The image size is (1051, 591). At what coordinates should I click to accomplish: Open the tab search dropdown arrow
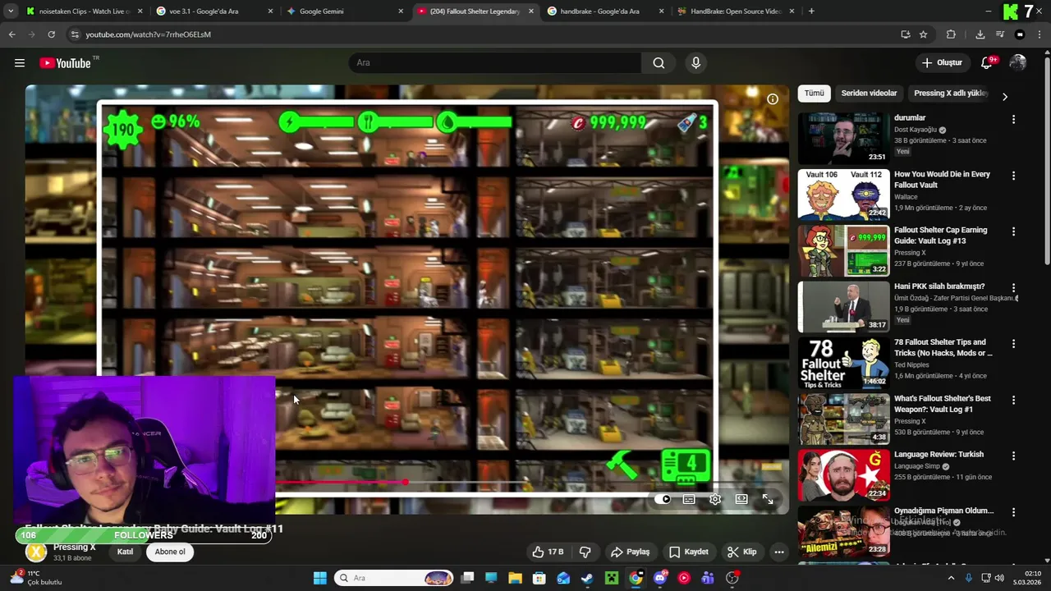click(10, 11)
